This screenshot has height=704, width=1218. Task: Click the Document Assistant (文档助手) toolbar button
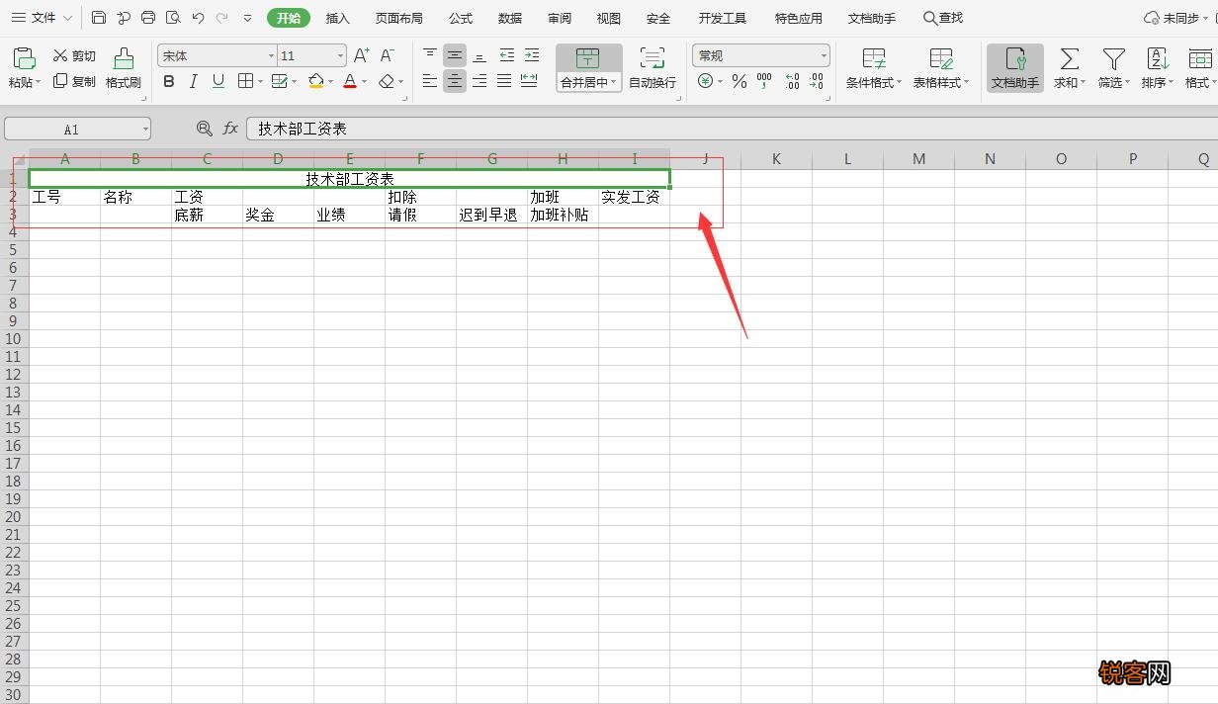click(x=1015, y=68)
